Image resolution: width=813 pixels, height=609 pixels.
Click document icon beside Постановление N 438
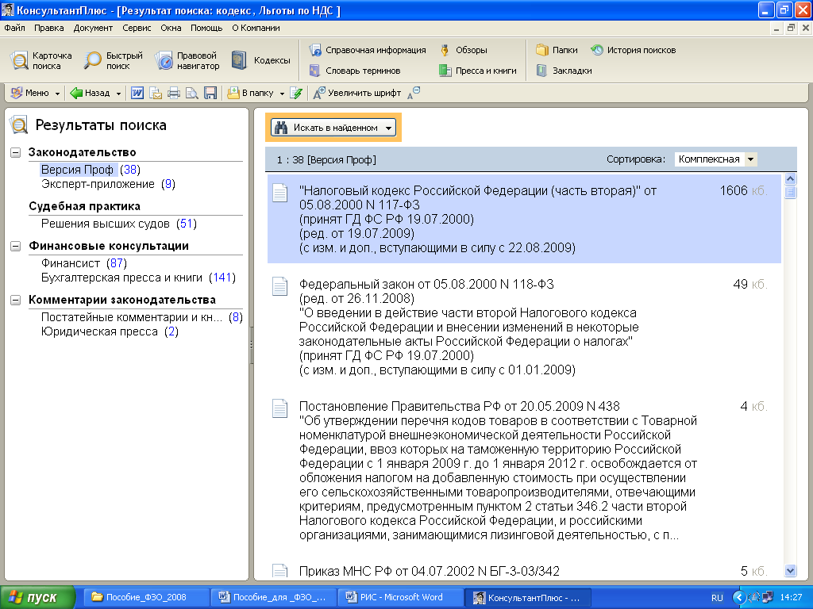pos(280,408)
